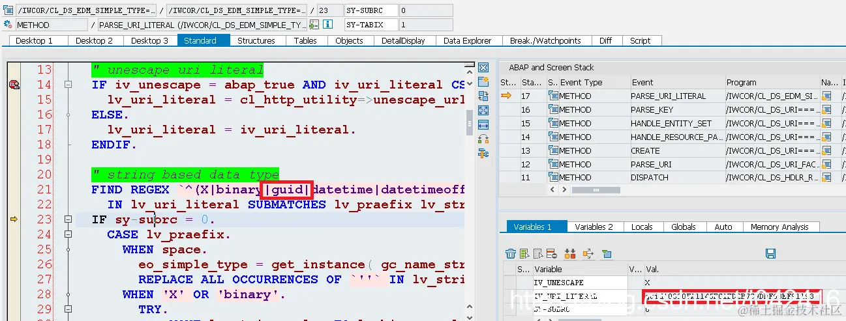Screen dimensions: 846x321
Task: Click the first sheet-arrow icon in the Variables toolbar
Action: tap(525, 253)
